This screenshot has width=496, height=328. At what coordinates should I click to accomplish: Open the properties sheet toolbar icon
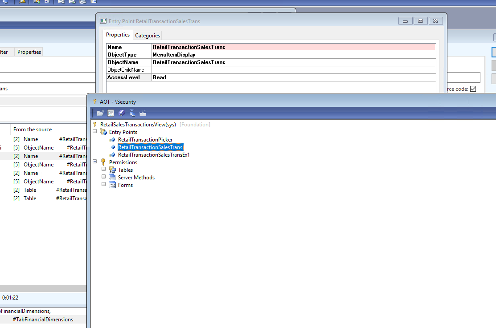click(x=111, y=113)
